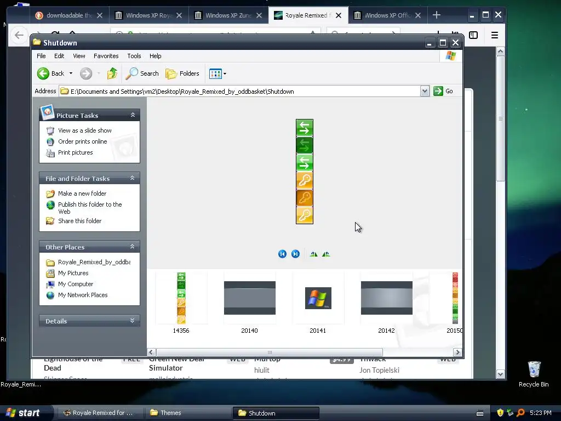Click the magnifier tray icon
The width and height of the screenshot is (561, 421).
(x=520, y=413)
